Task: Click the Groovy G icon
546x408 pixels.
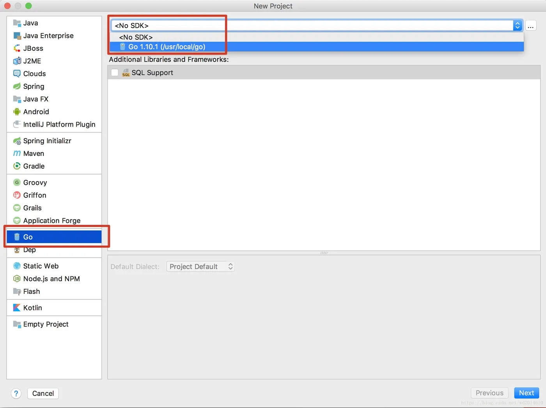Action: (17, 183)
